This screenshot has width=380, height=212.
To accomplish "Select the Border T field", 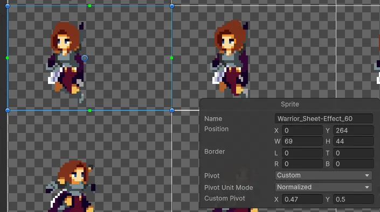I will point(354,153).
